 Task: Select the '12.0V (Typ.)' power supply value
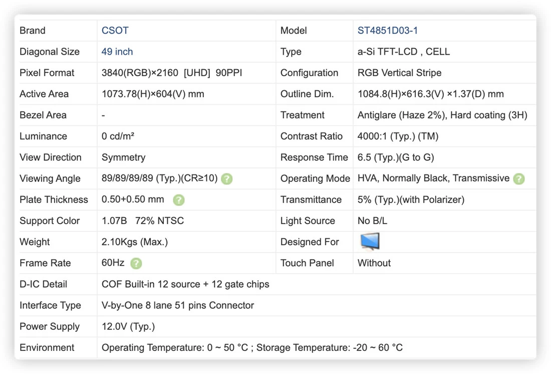(128, 326)
